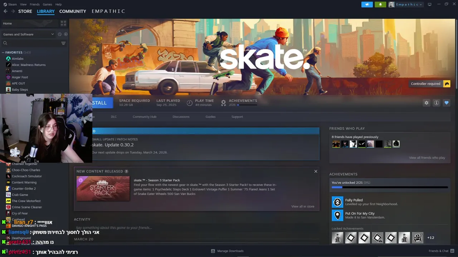Open Manage Downloads
Screen dimensions: 458x257
click(227, 251)
